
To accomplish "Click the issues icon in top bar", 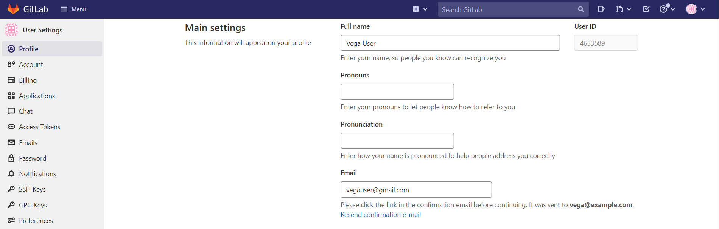I will pyautogui.click(x=601, y=9).
